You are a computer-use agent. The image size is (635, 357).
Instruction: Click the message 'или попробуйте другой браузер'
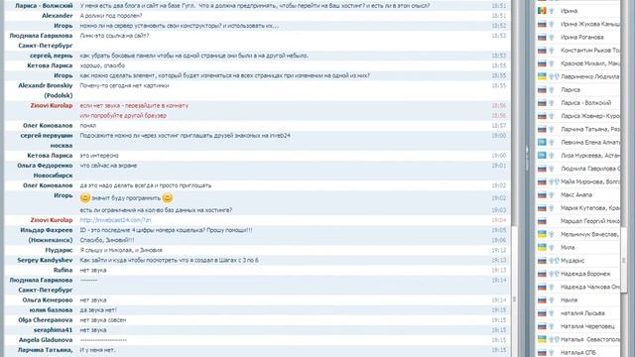(123, 116)
